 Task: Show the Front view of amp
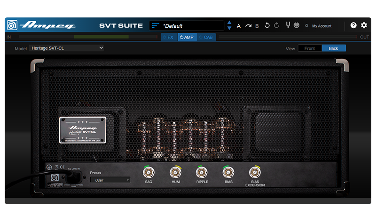(x=310, y=48)
